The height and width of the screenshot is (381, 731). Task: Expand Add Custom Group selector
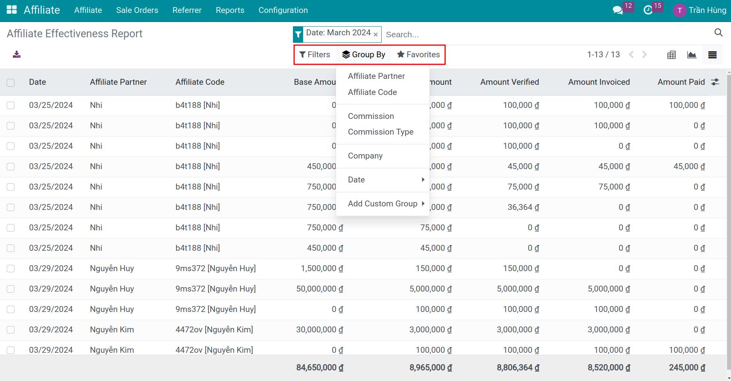tap(383, 204)
